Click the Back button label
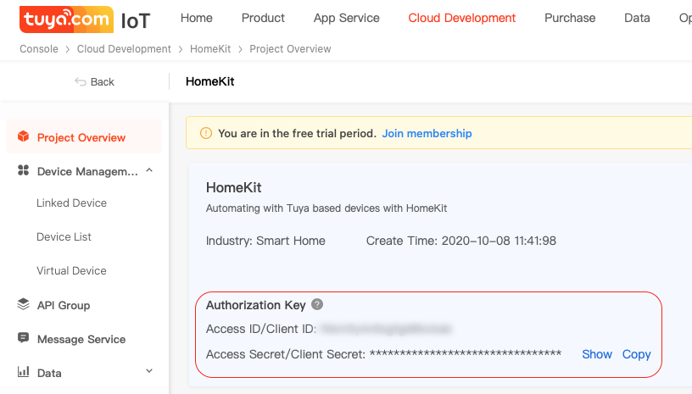 coord(103,82)
